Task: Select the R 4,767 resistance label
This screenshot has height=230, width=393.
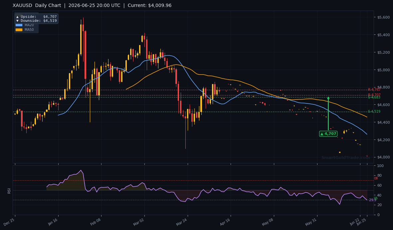Action: pyautogui.click(x=374, y=90)
